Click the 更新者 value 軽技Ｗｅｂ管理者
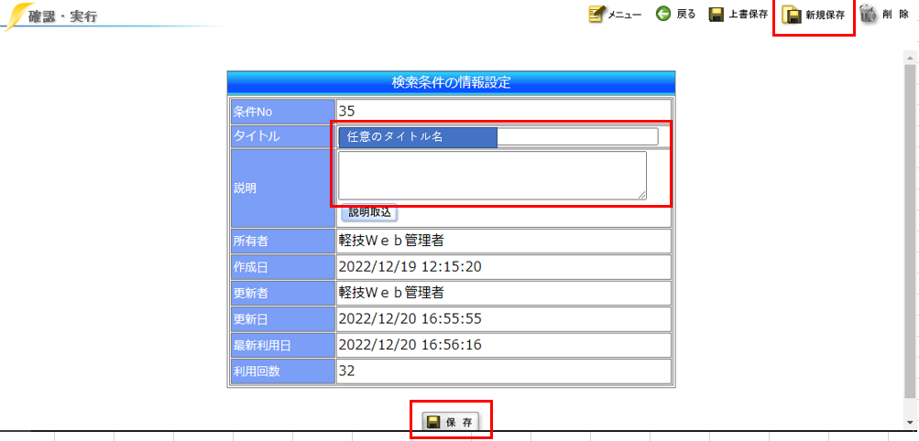The image size is (919, 441). coord(391,291)
